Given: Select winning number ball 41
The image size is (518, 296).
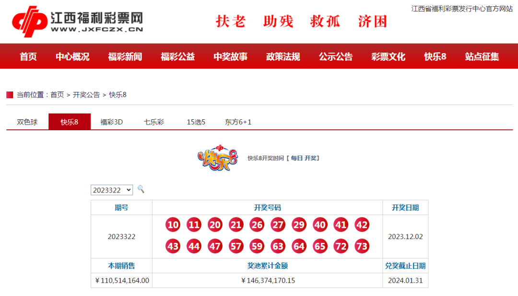Looking at the screenshot, I should click(341, 225).
